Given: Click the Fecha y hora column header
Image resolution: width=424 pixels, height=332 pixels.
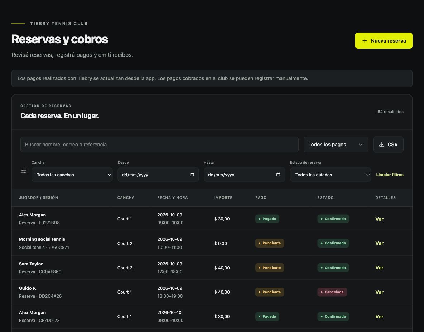Looking at the screenshot, I should (x=173, y=197).
